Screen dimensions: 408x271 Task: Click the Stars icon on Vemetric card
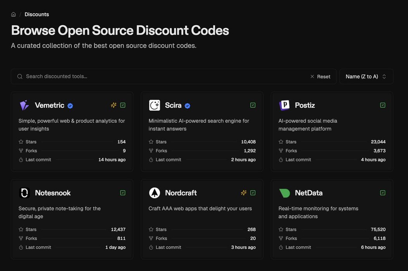[21, 142]
